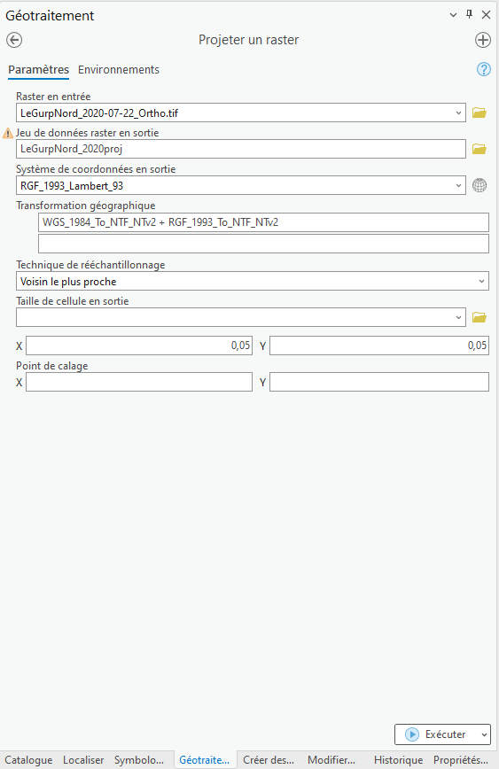Open coordinate system globe picker
The height and width of the screenshot is (769, 499).
tap(480, 185)
